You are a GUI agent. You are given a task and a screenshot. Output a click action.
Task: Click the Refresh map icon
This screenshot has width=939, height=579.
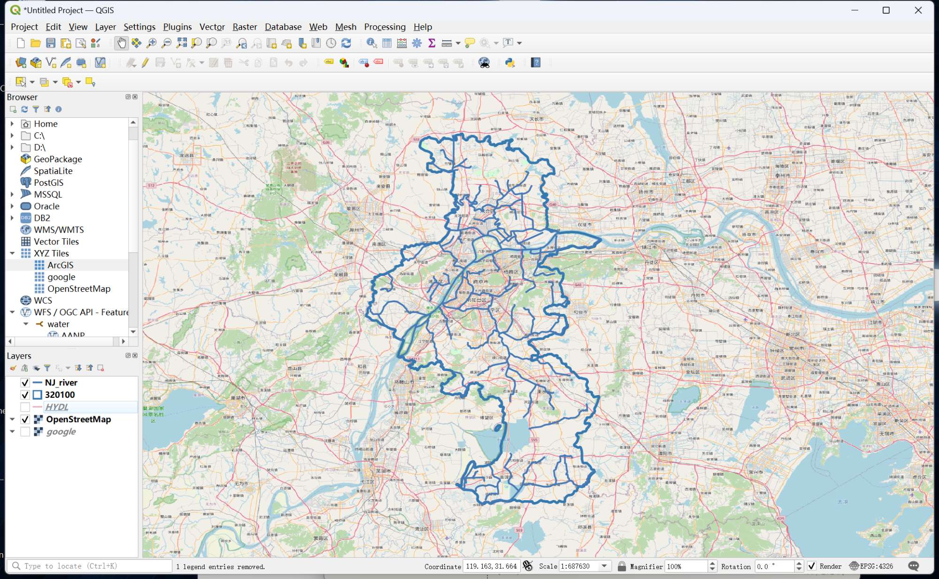pyautogui.click(x=346, y=43)
